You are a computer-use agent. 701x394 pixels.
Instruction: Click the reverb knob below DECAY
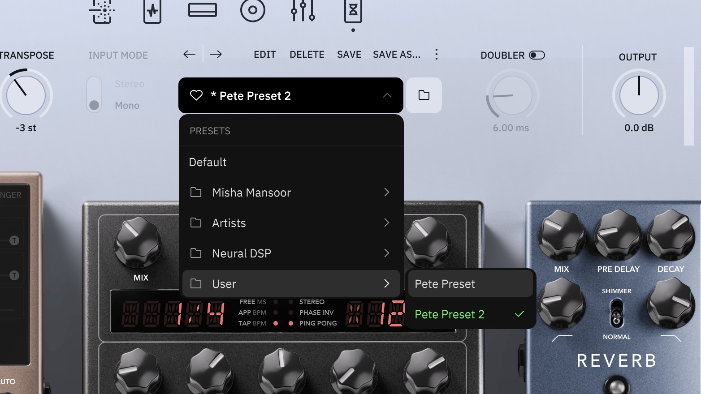point(671,303)
